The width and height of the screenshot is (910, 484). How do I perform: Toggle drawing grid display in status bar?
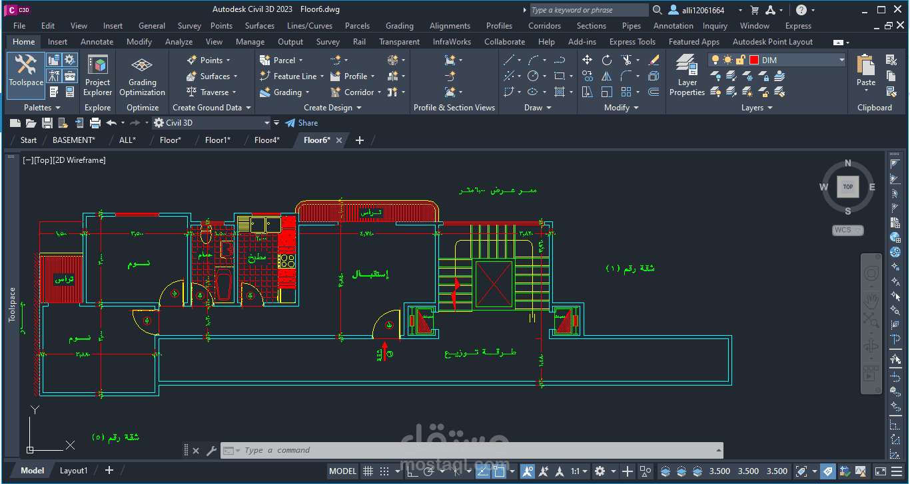[x=367, y=471]
